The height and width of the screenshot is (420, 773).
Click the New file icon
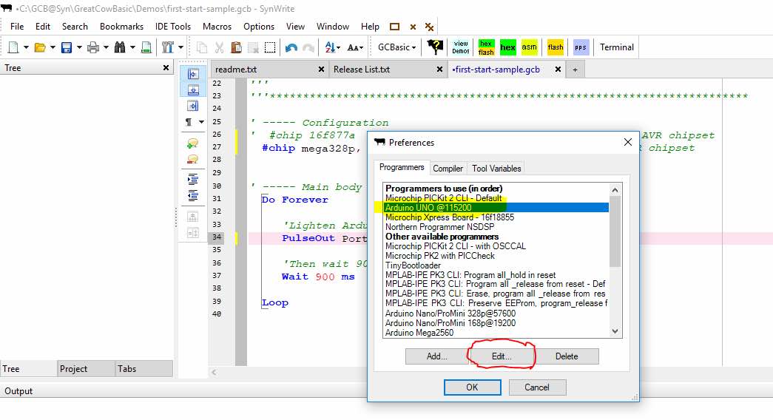point(14,47)
